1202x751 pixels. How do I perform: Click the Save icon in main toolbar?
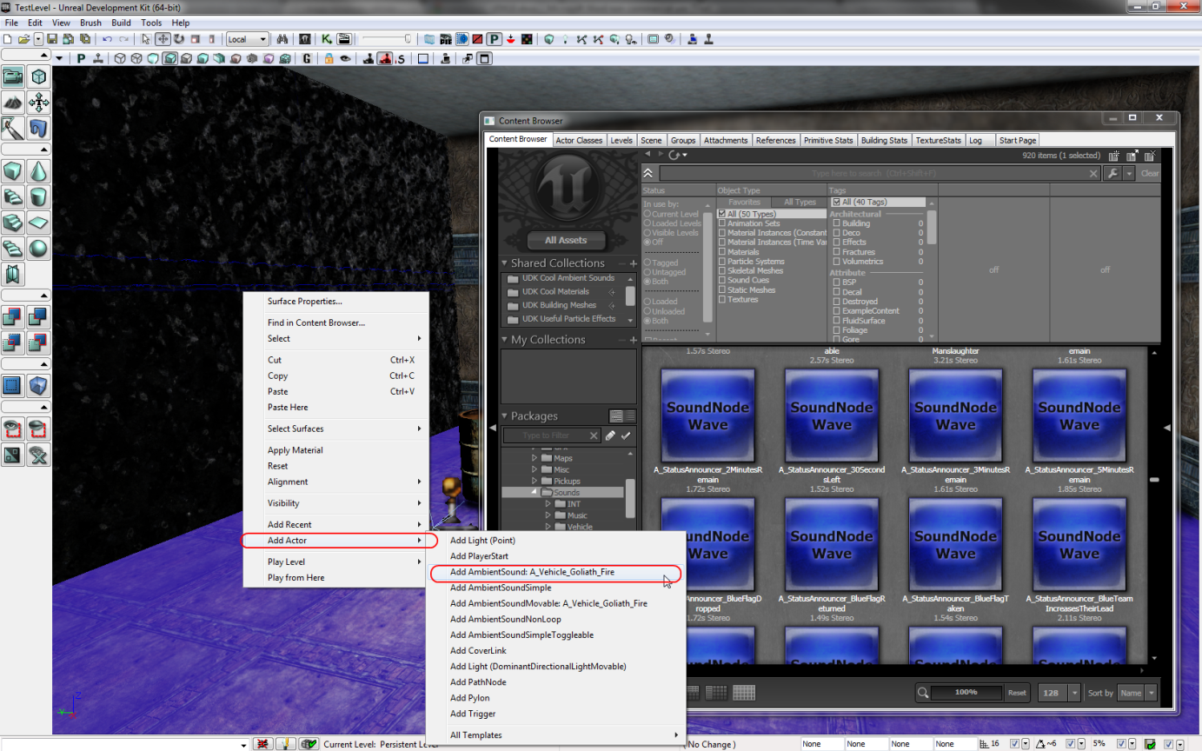52,39
